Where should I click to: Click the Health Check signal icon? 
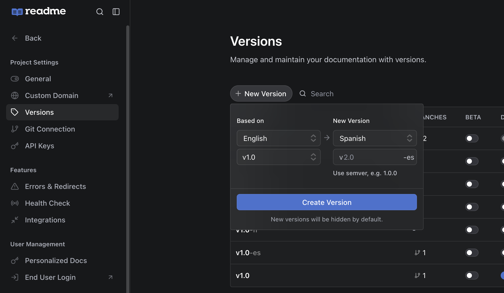coord(15,203)
